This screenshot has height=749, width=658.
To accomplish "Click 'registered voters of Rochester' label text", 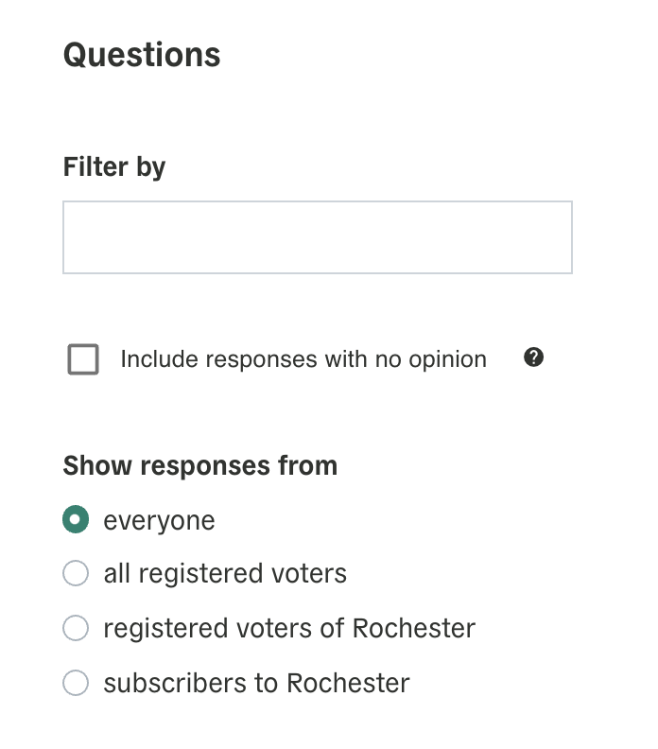I will coord(289,628).
